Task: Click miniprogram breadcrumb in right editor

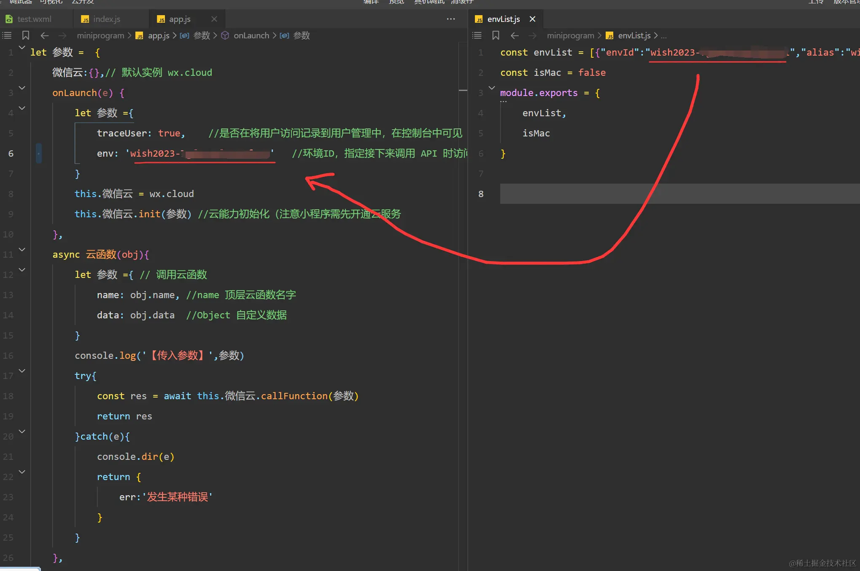Action: tap(570, 35)
